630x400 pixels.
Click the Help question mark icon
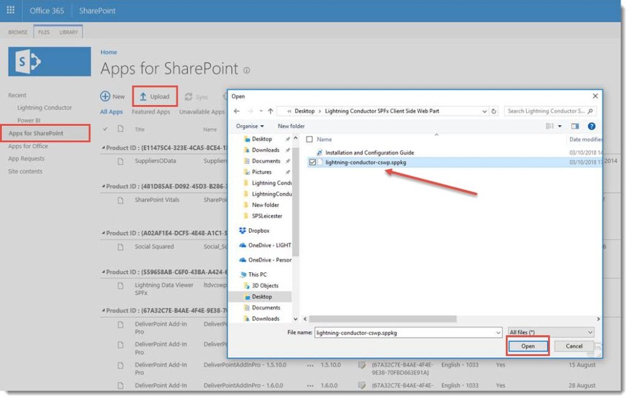click(592, 126)
